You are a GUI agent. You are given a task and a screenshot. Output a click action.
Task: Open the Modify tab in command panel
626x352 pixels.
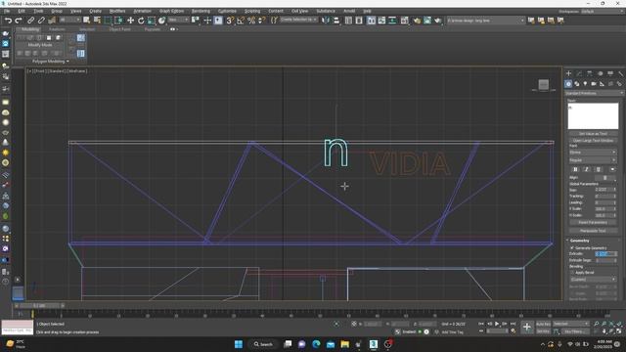click(579, 73)
